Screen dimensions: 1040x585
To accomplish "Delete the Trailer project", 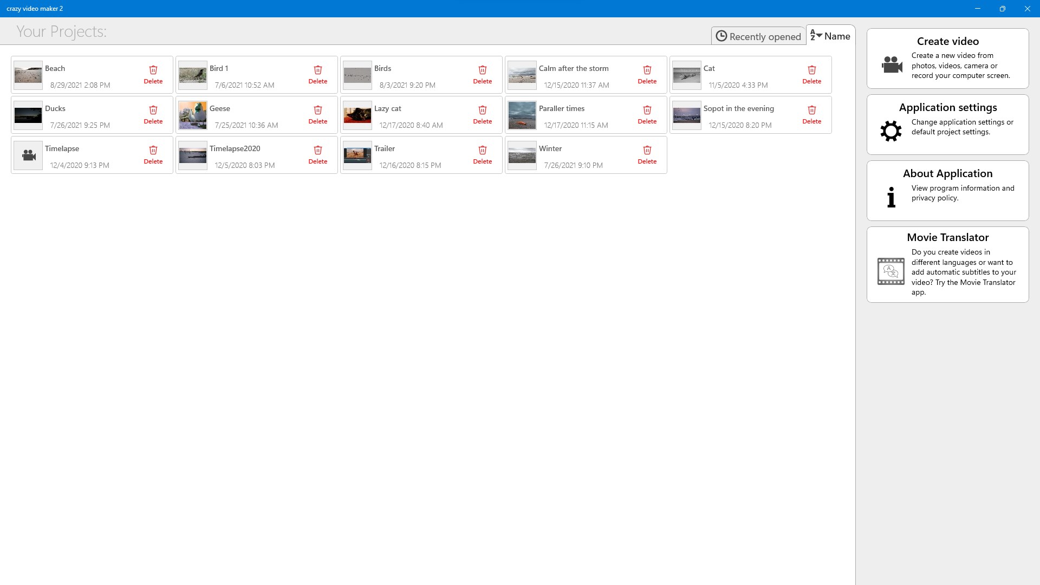I will (482, 154).
